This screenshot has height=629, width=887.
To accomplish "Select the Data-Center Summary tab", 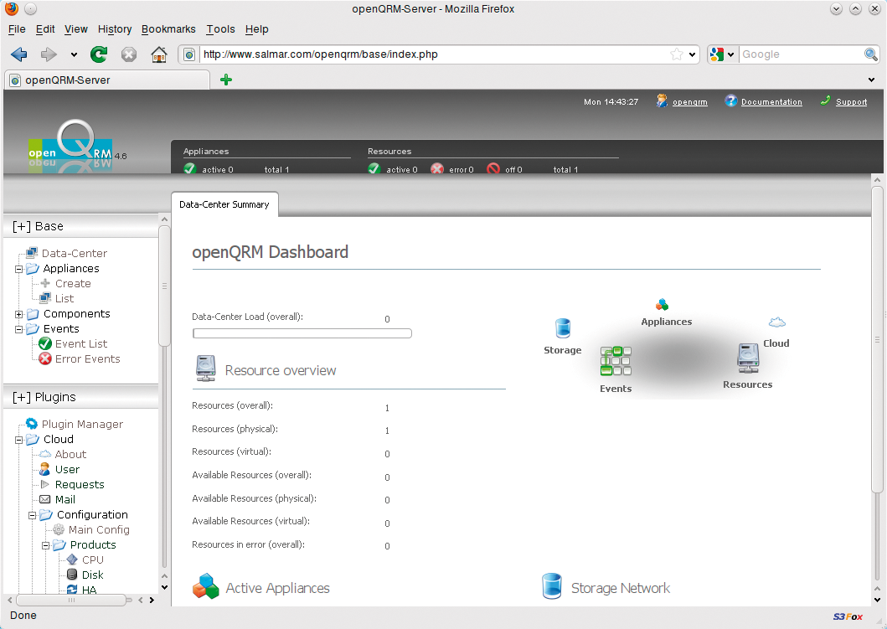I will (x=224, y=204).
